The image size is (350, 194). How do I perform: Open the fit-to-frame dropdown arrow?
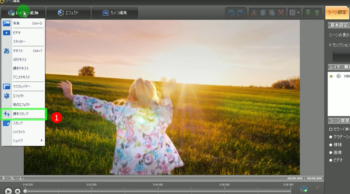click(x=299, y=13)
